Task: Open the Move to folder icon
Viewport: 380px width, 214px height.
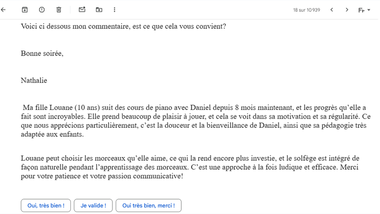Action: tap(99, 10)
